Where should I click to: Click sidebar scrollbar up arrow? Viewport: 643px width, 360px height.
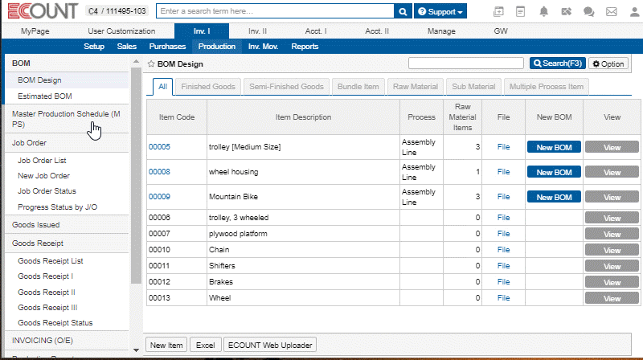(136, 62)
